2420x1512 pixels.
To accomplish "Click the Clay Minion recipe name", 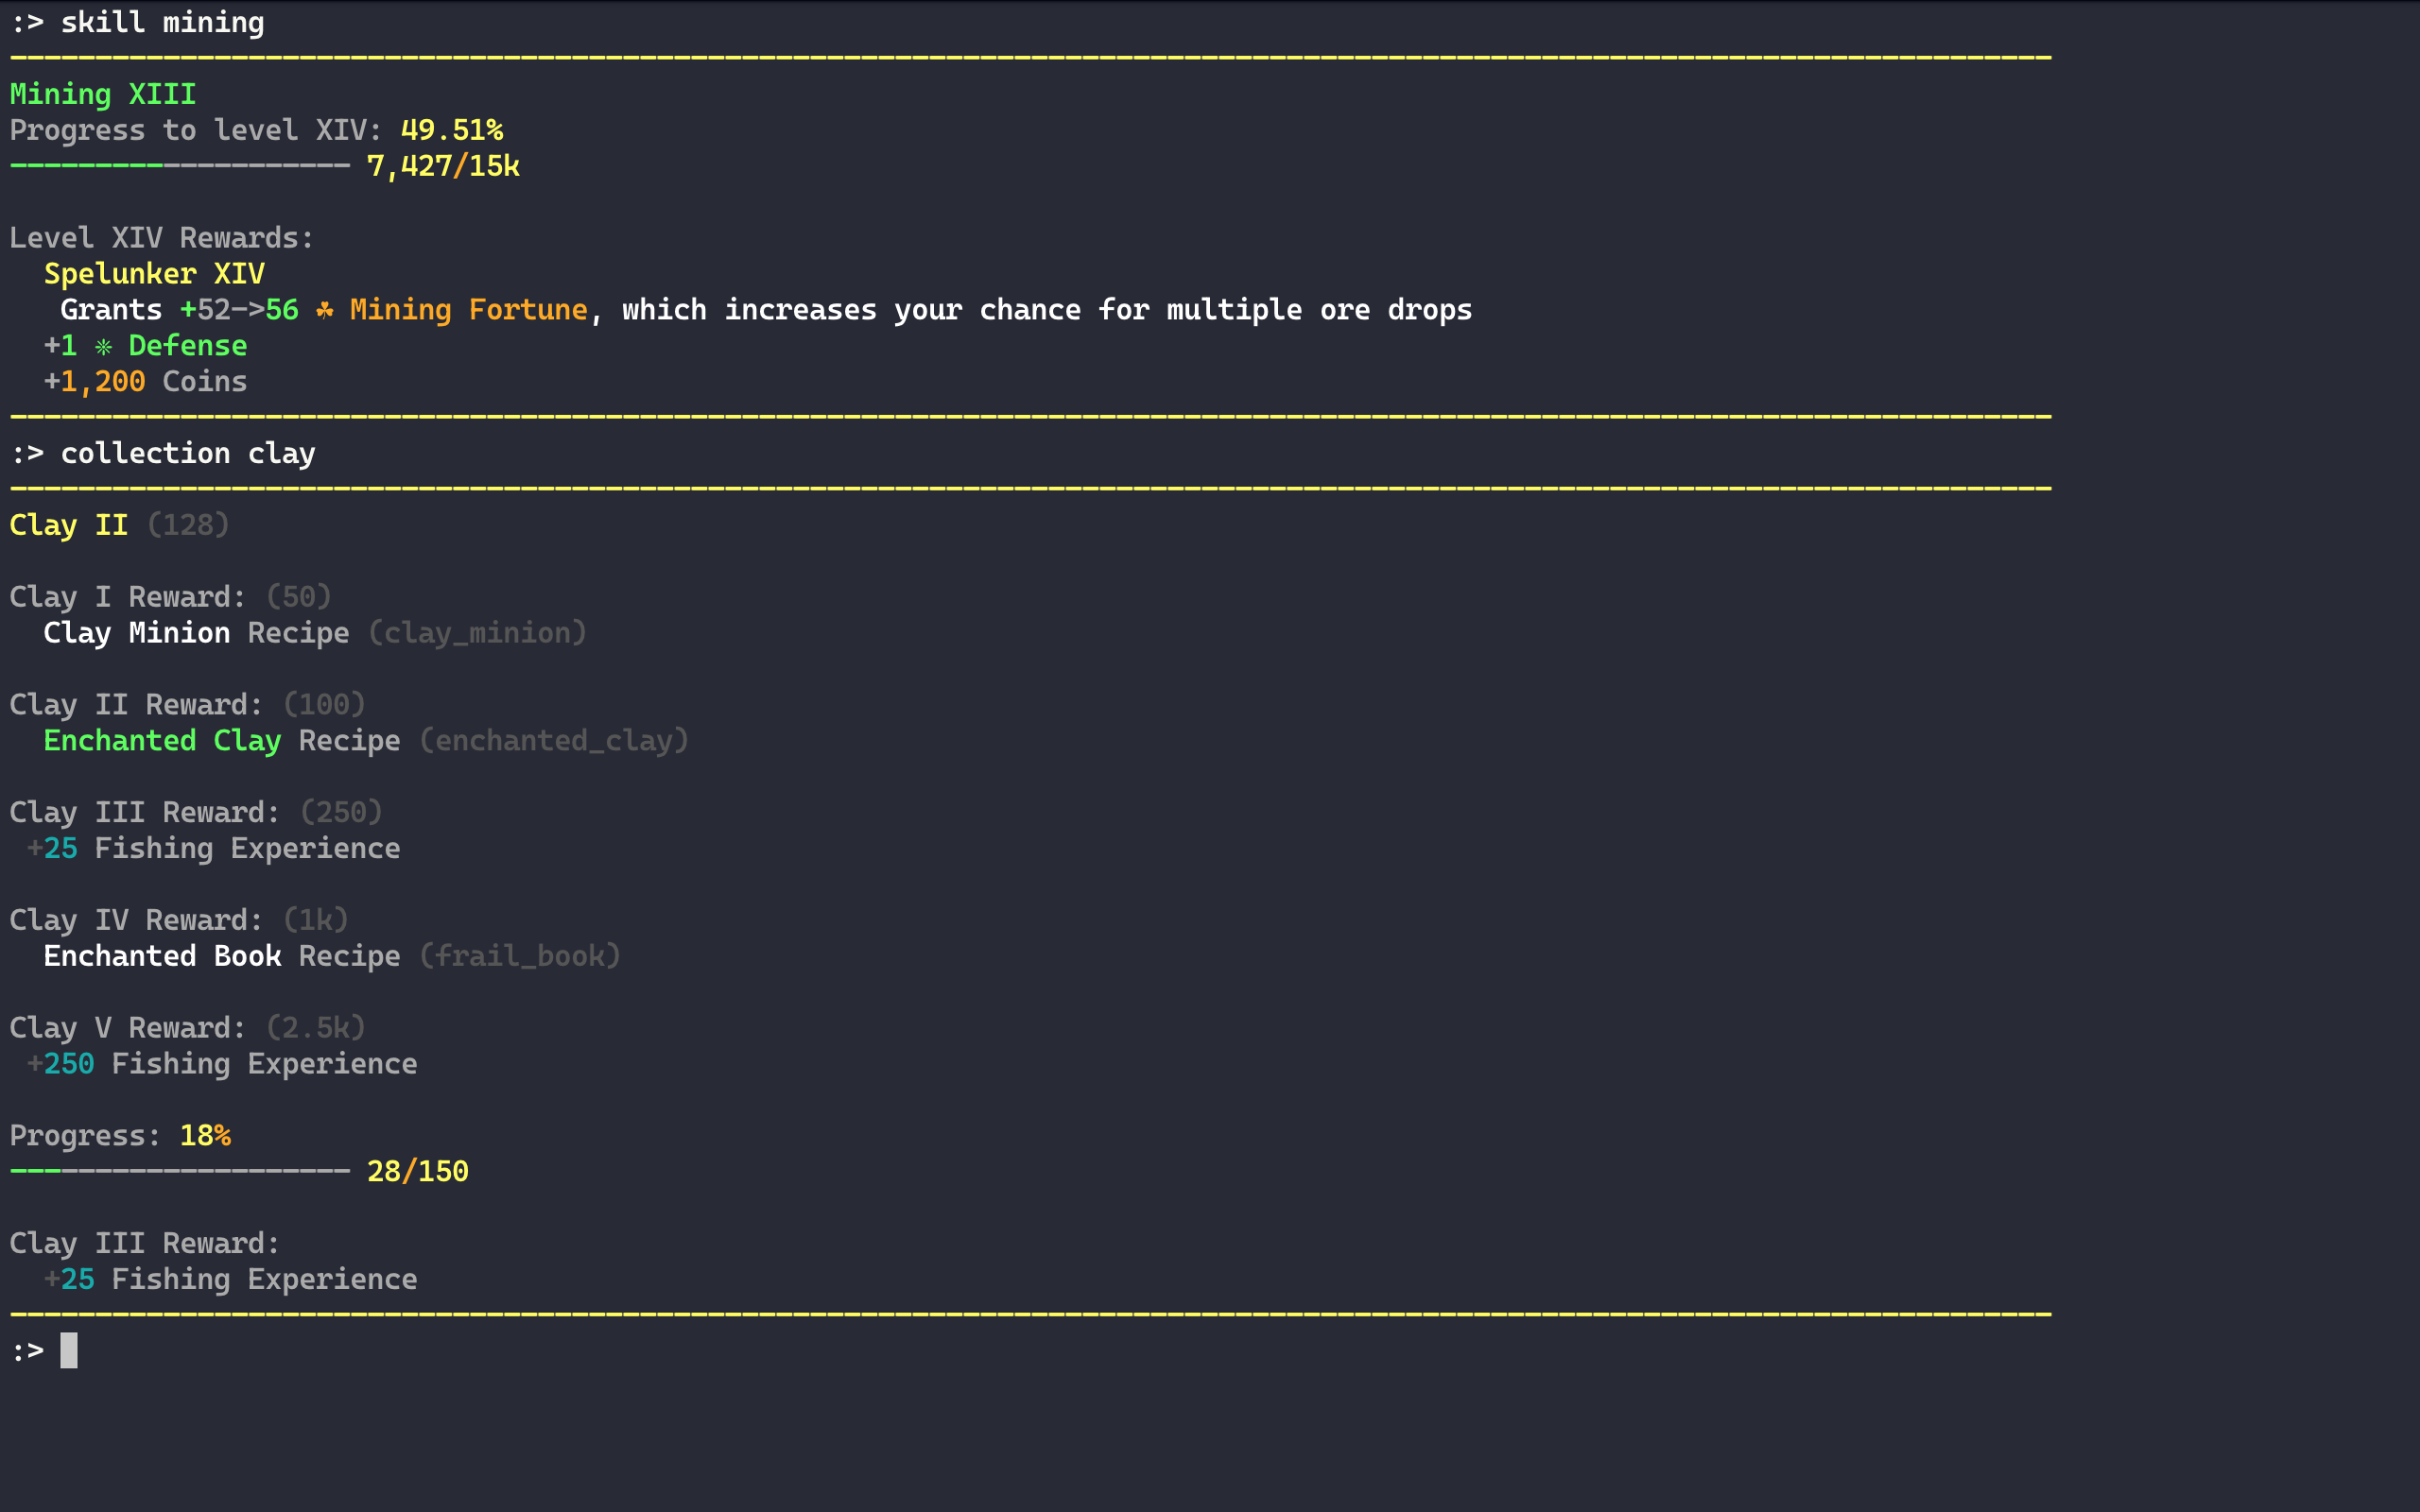I will point(137,633).
